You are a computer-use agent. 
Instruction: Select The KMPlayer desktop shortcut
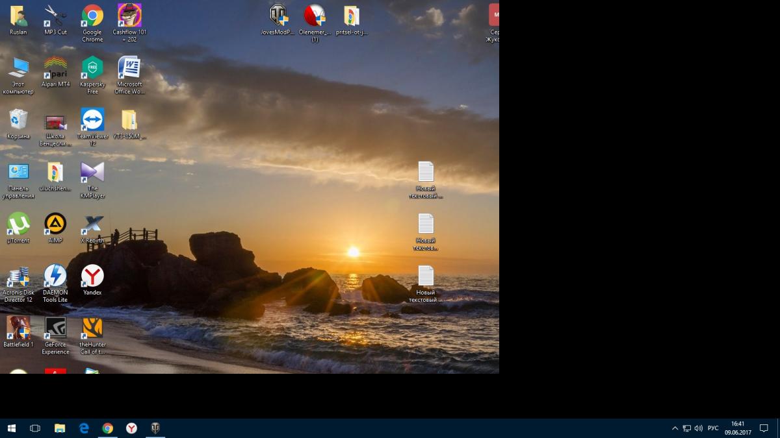click(92, 173)
